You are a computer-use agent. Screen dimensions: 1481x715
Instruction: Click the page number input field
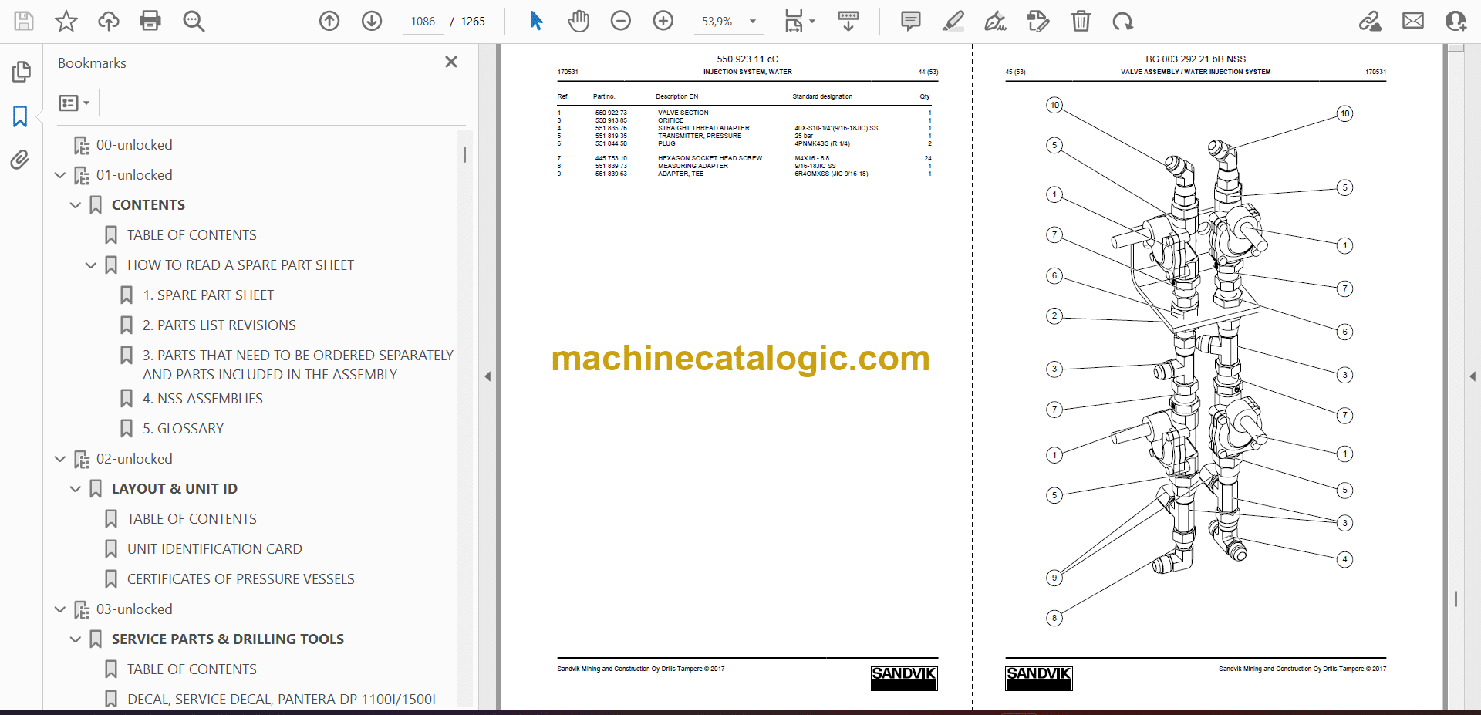pos(422,22)
